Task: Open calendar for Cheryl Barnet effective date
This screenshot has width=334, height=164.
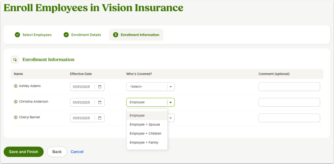Action: (x=100, y=118)
